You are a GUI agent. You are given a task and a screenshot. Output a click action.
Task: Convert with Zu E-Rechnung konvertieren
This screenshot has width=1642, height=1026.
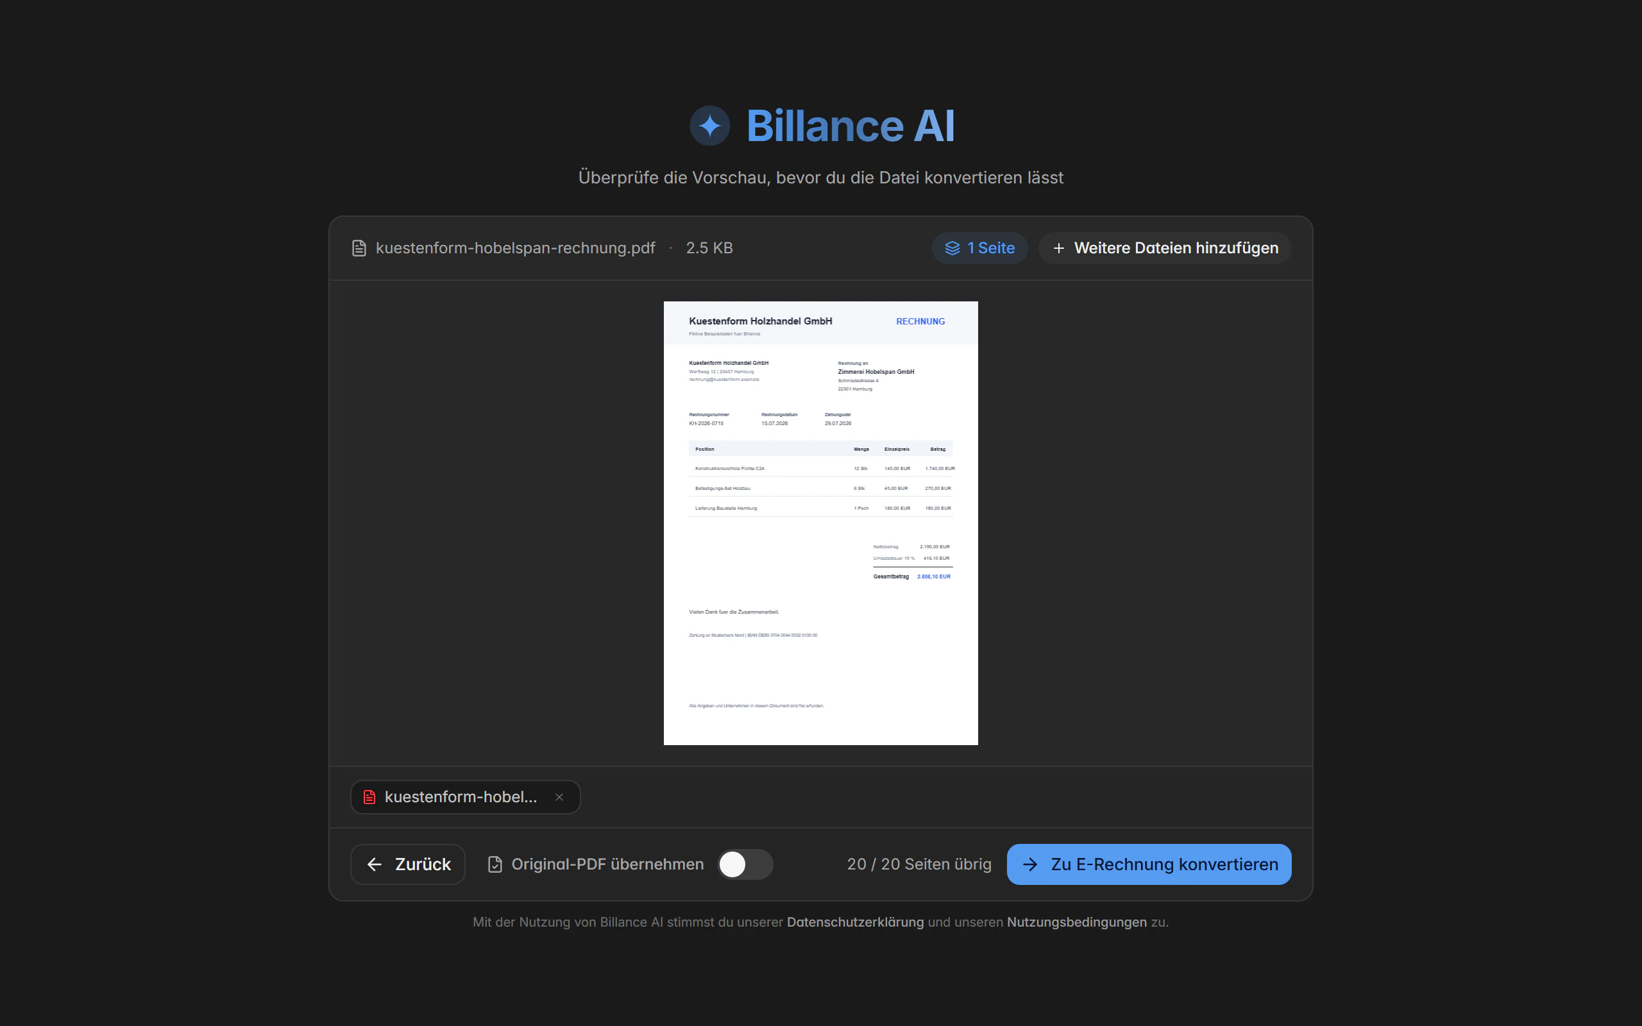[1149, 864]
